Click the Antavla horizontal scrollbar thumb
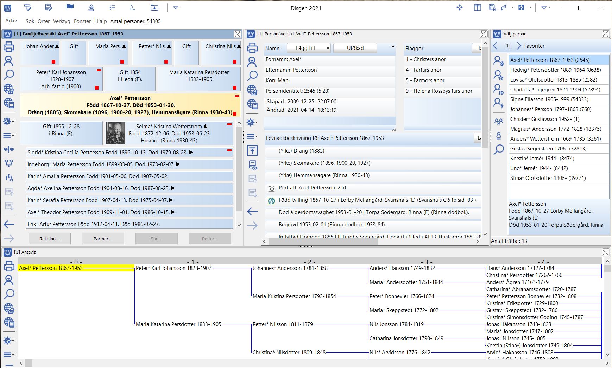 (x=29, y=363)
